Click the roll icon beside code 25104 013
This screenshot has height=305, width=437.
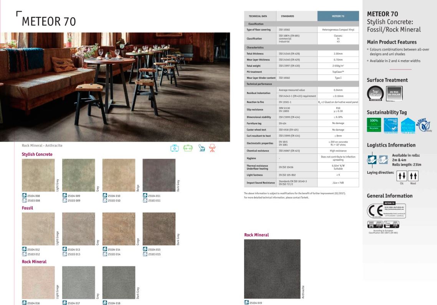click(x=64, y=249)
